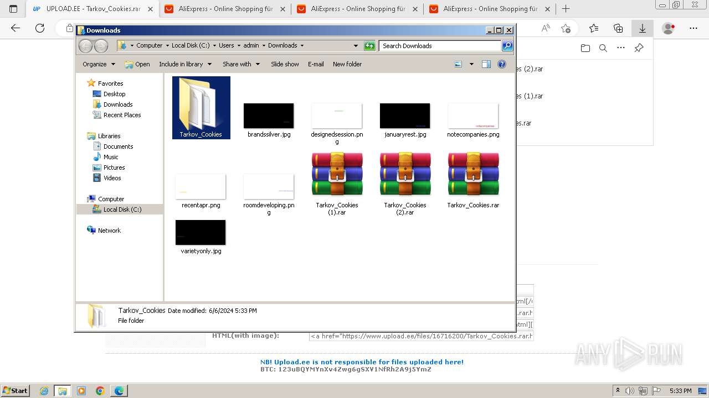Search downloads in Edge panel

click(603, 48)
